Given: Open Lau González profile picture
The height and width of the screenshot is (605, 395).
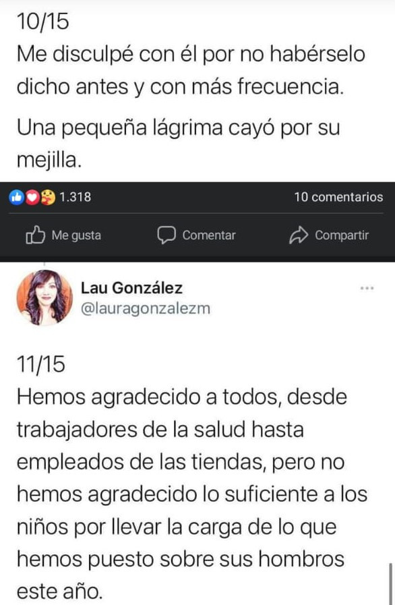Looking at the screenshot, I should pyautogui.click(x=44, y=297).
